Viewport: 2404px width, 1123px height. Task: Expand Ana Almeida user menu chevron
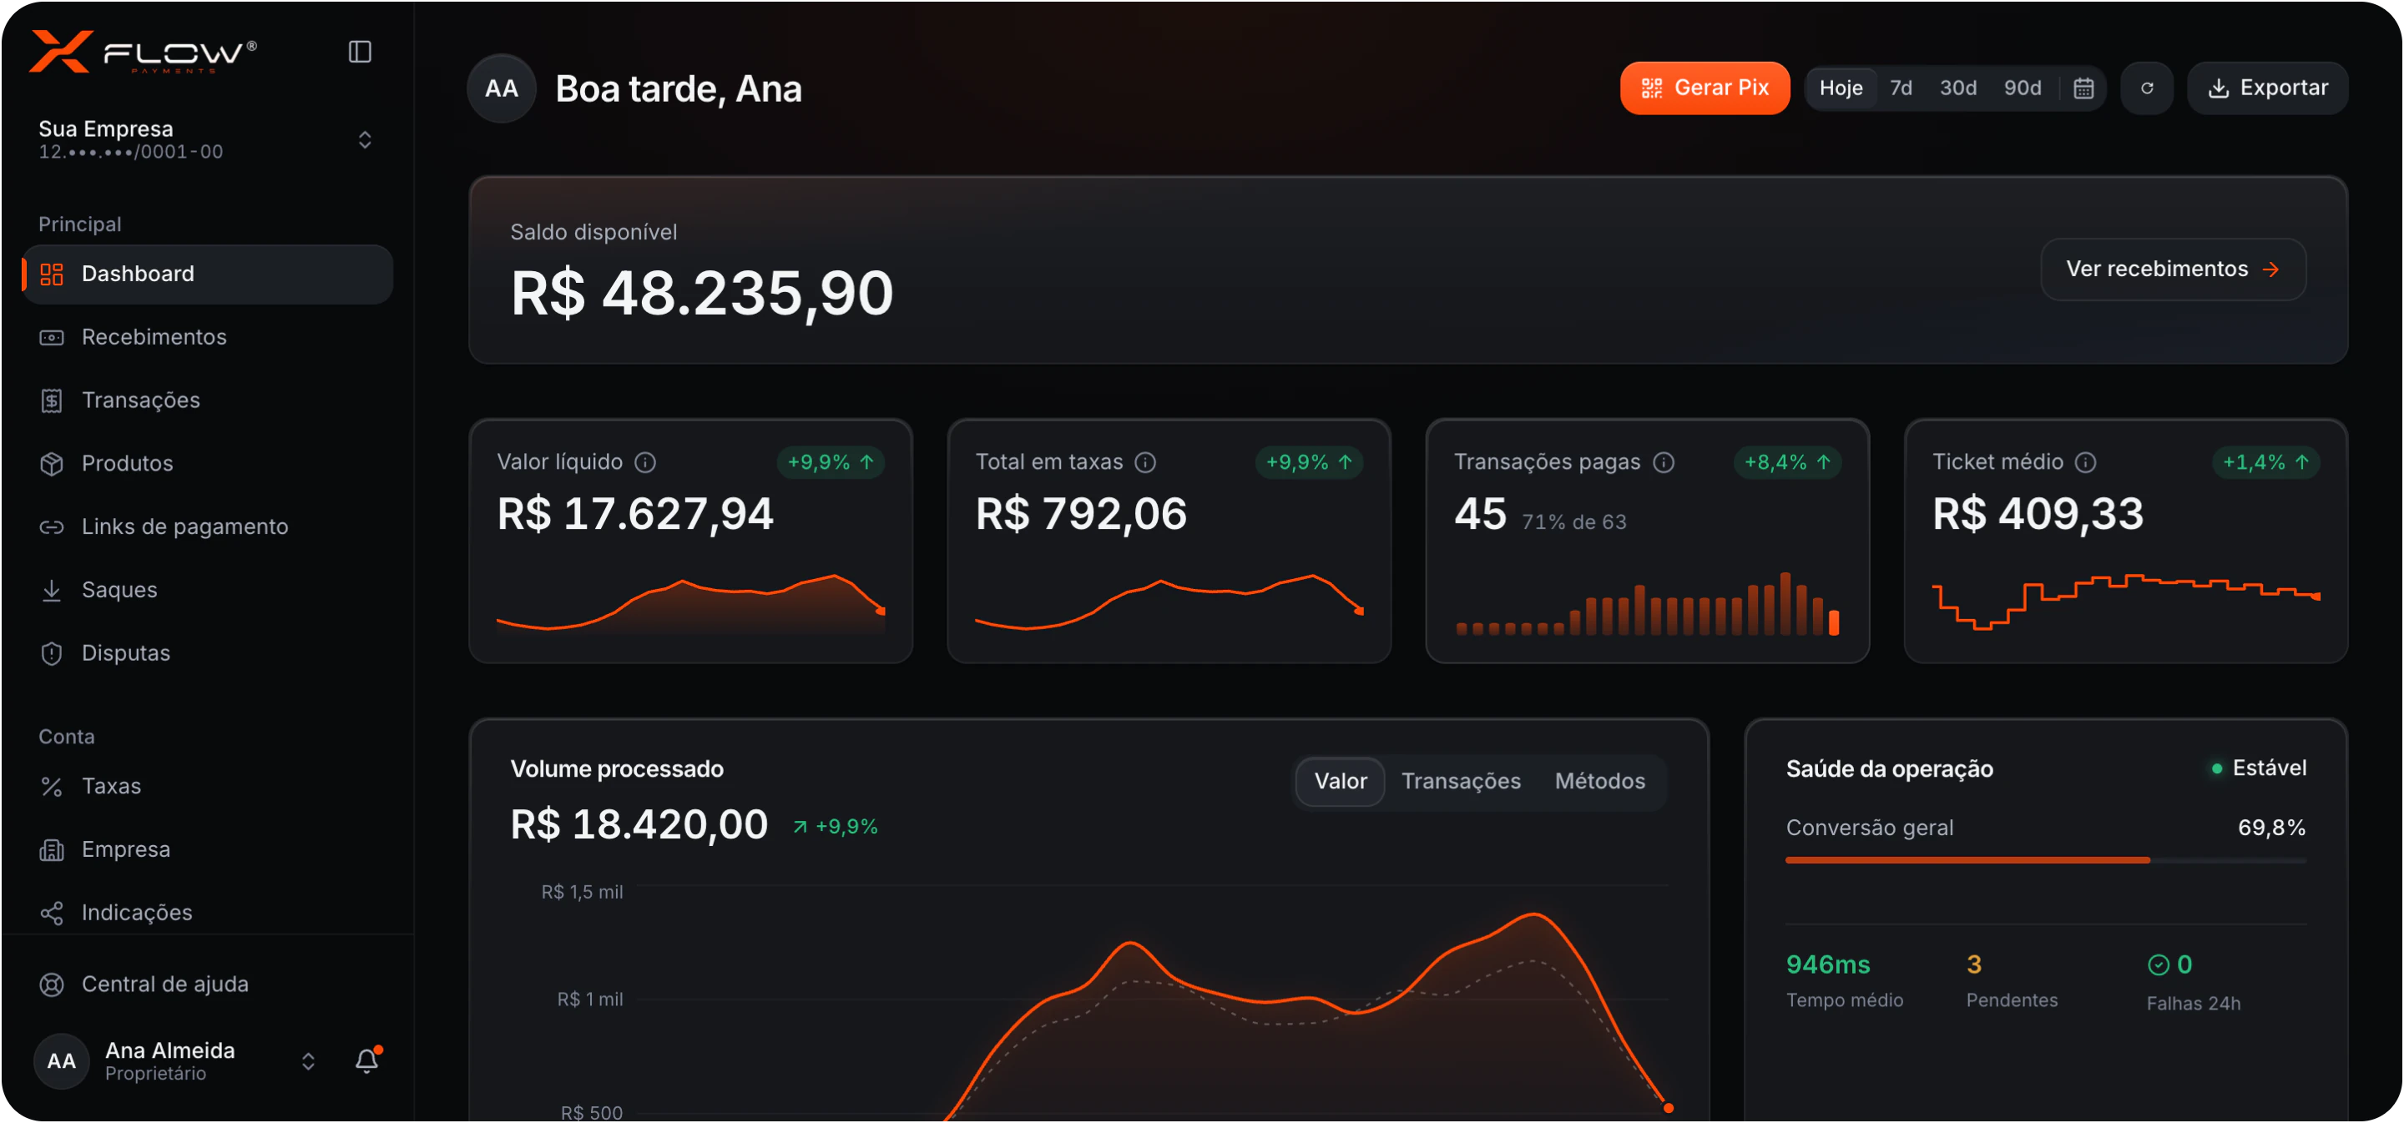tap(308, 1061)
